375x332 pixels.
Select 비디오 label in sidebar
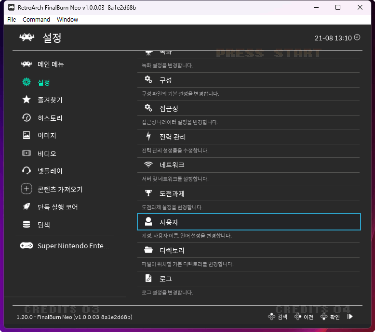click(x=47, y=153)
